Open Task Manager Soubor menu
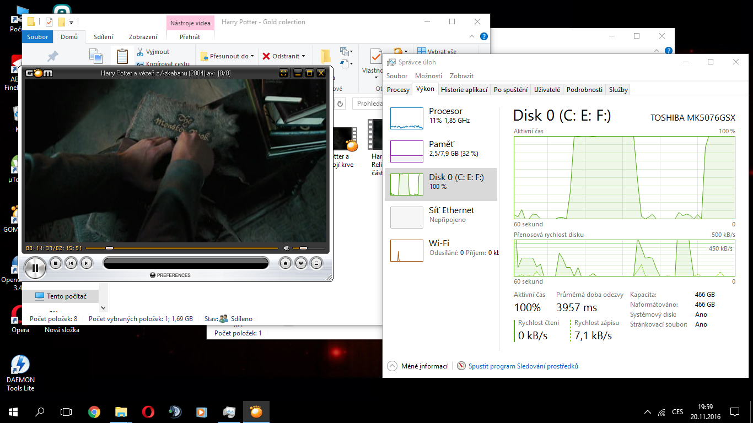 (x=397, y=76)
